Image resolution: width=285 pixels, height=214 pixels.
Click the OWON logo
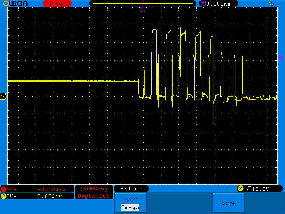(x=15, y=3)
